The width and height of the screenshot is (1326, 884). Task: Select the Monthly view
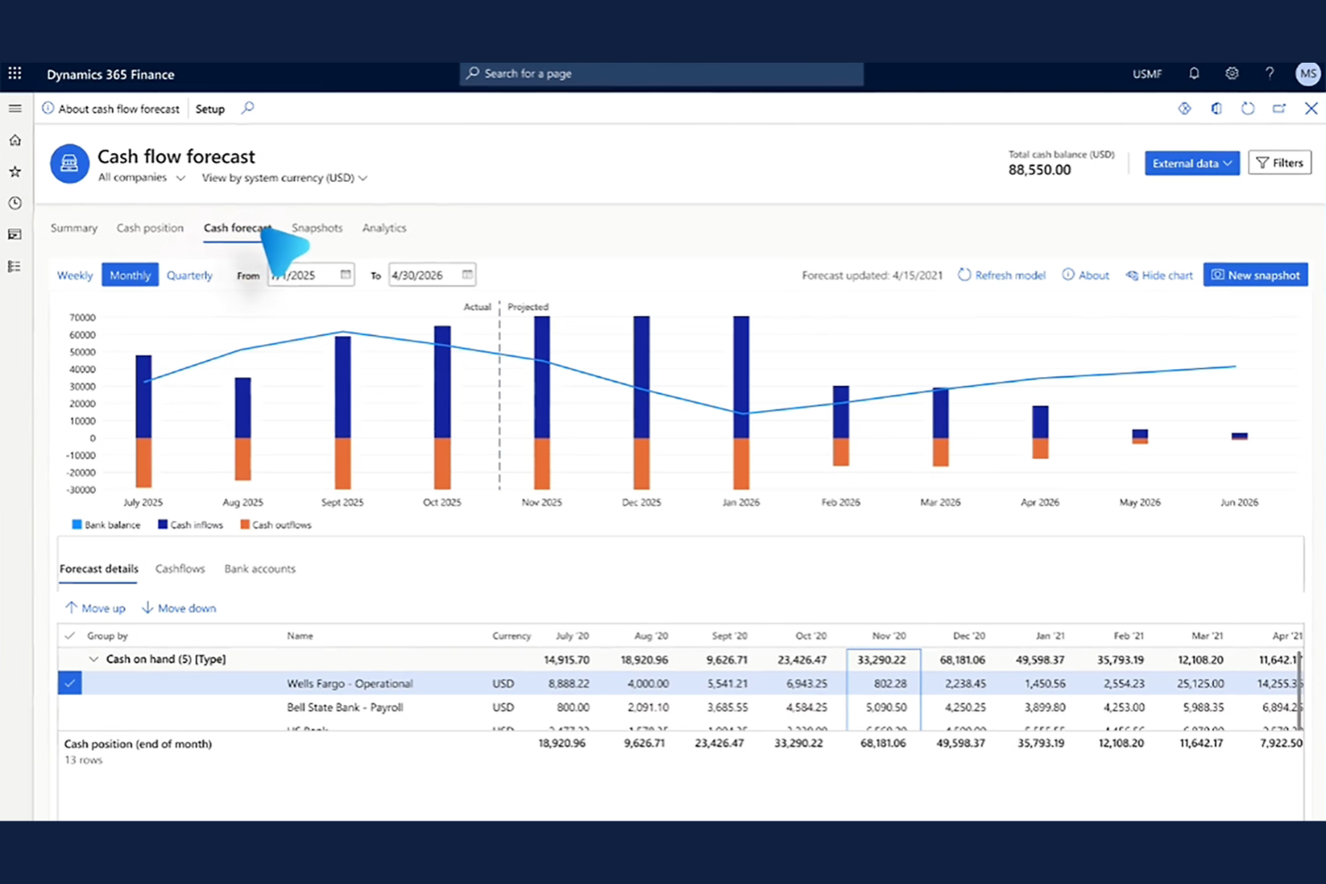pos(130,275)
